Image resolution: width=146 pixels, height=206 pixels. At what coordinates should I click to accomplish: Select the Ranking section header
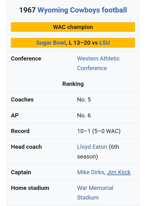pos(73,84)
